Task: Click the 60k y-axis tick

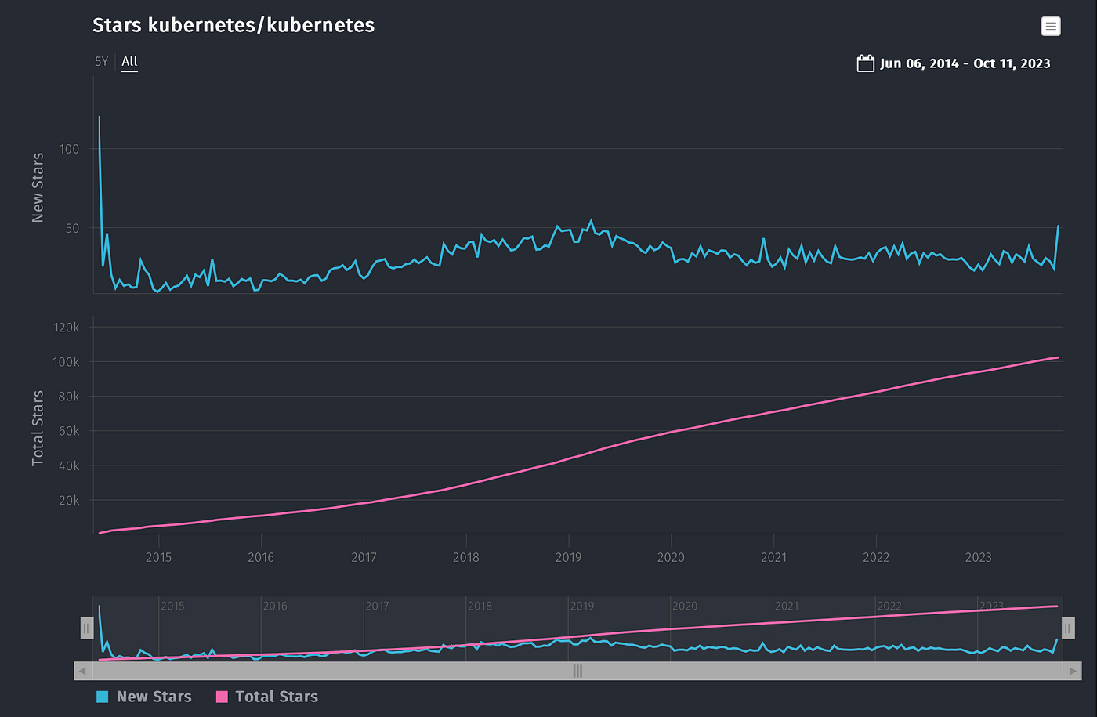Action: tap(69, 430)
